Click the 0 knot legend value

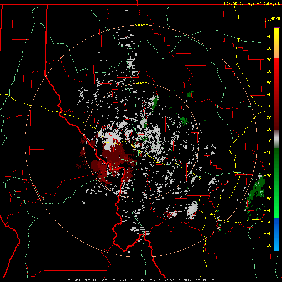(270, 141)
